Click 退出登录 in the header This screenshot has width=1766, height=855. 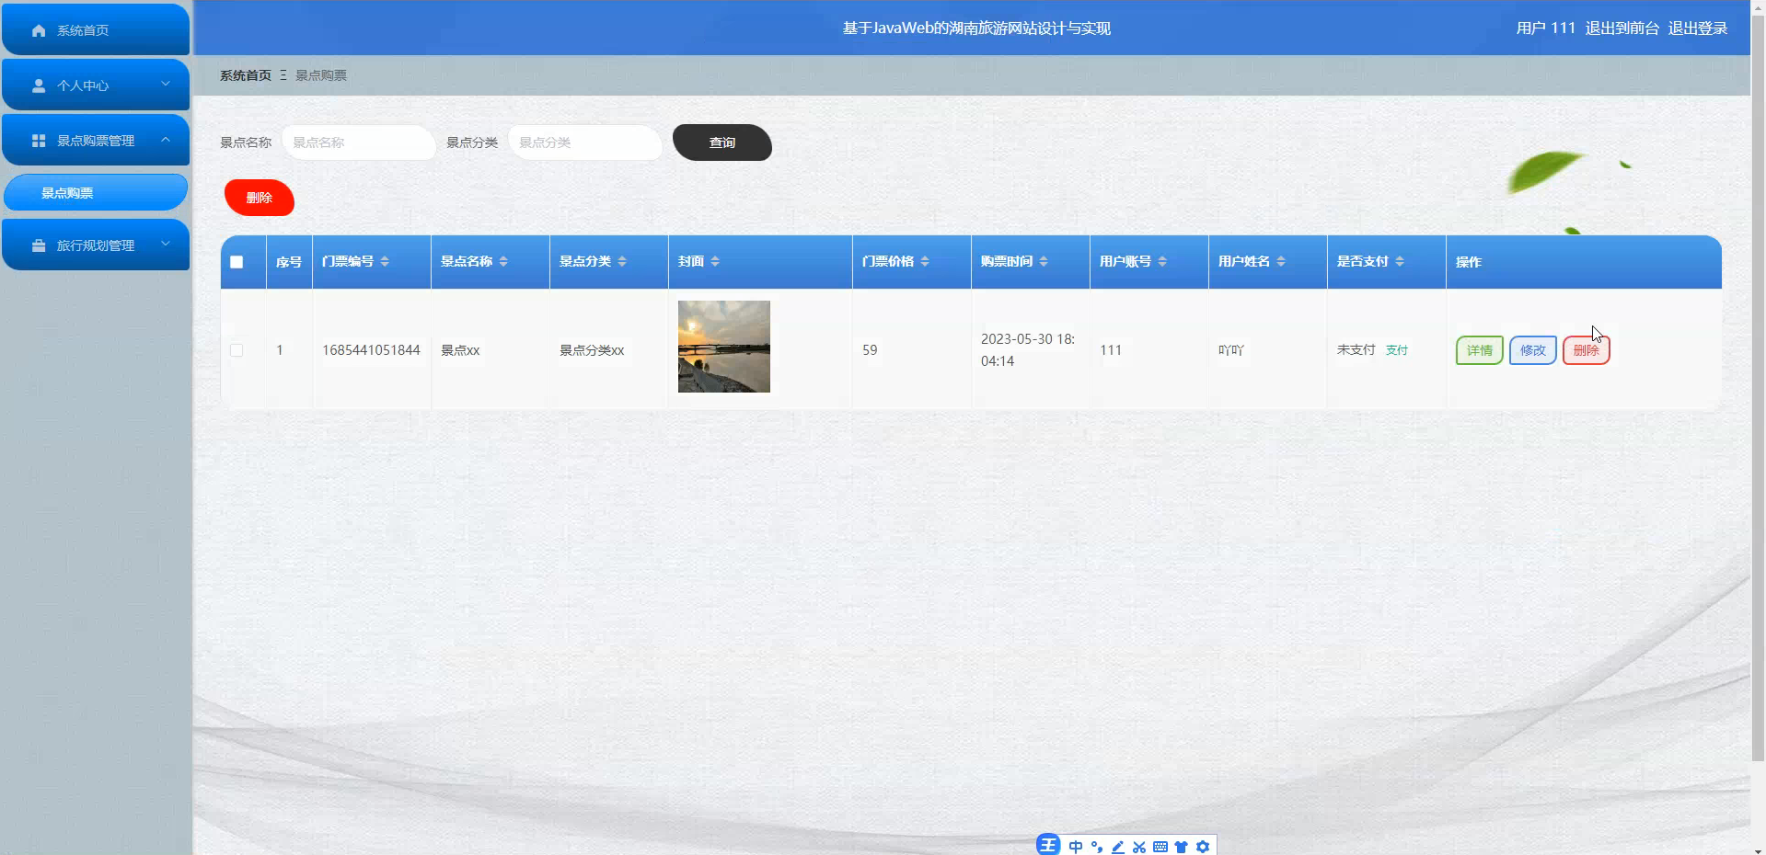(x=1698, y=28)
